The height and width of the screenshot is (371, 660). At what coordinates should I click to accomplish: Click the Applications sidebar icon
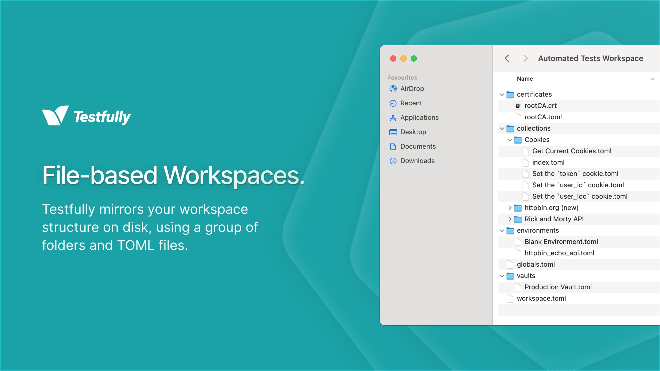pos(393,117)
